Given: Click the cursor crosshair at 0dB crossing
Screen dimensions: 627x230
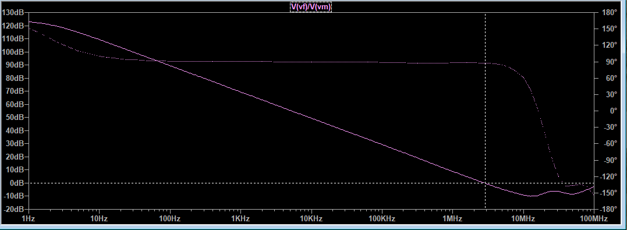Looking at the screenshot, I should tap(485, 183).
